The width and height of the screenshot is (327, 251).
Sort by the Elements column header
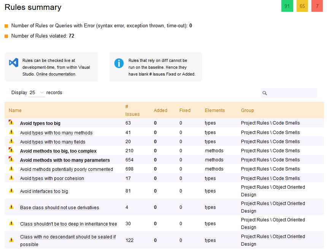214,111
